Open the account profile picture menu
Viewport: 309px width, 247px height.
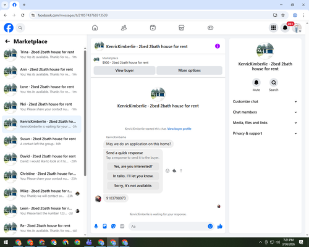[x=297, y=28]
